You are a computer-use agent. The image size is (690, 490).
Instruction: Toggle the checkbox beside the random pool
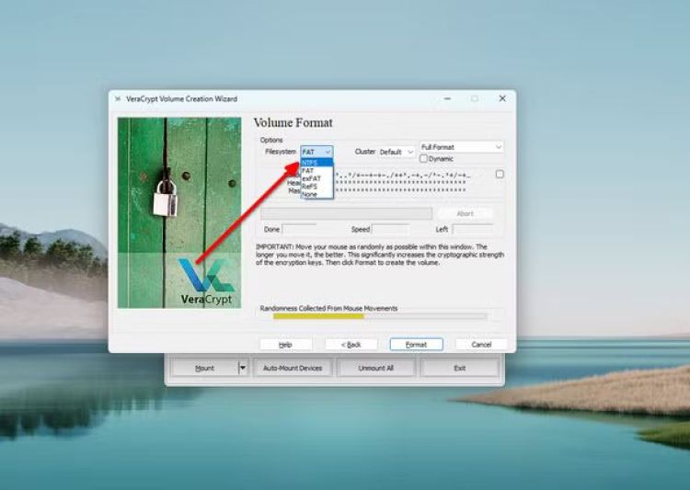500,174
